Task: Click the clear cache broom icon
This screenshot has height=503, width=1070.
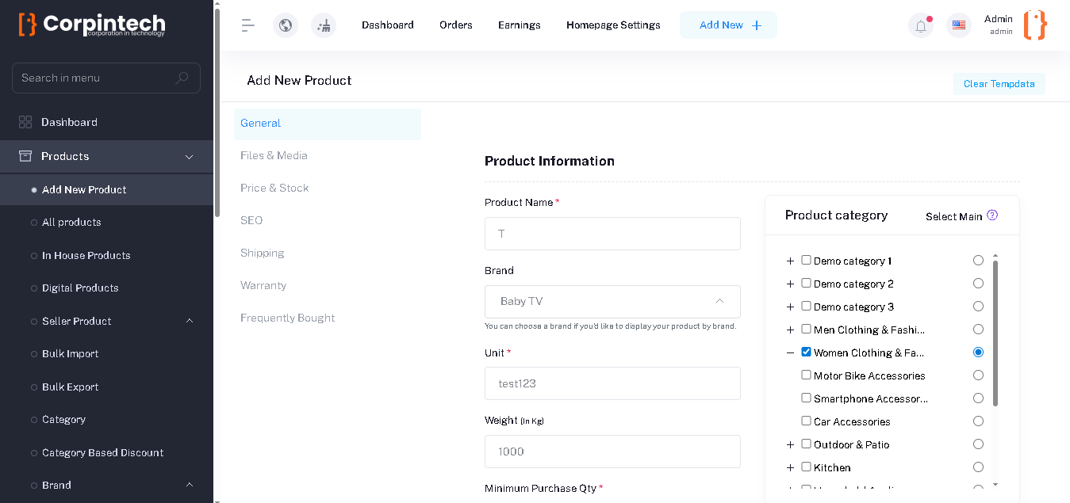Action: (x=324, y=25)
